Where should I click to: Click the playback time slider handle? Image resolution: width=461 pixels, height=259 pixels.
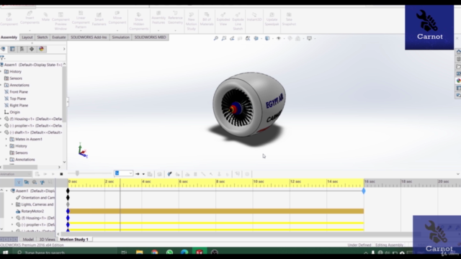77,173
